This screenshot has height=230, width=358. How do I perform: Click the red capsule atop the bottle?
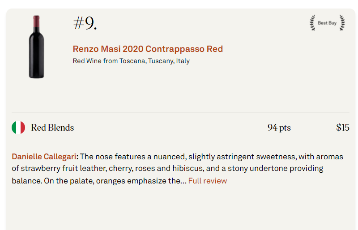click(x=36, y=21)
